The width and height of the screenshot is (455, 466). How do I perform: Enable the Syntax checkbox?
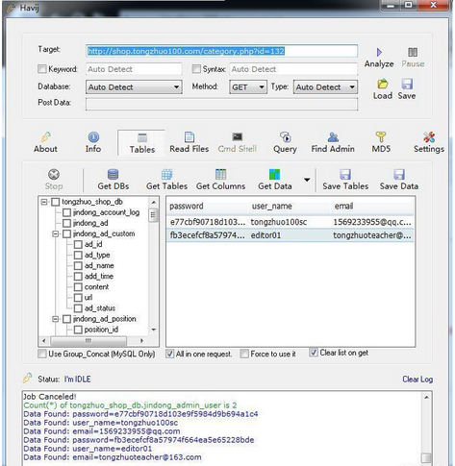[196, 69]
